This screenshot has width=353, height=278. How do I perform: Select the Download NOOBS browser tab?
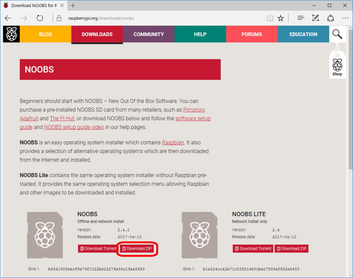click(34, 5)
